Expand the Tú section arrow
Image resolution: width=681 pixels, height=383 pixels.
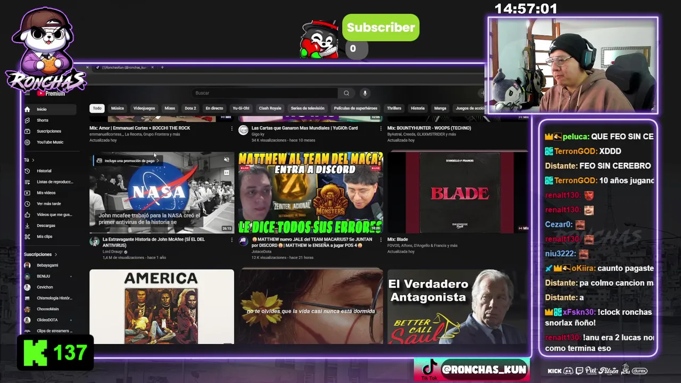[33, 160]
